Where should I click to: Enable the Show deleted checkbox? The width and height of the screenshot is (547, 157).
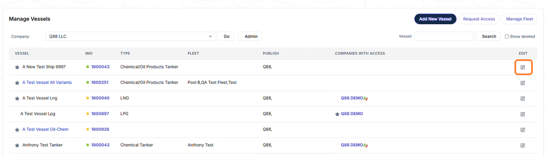point(507,37)
